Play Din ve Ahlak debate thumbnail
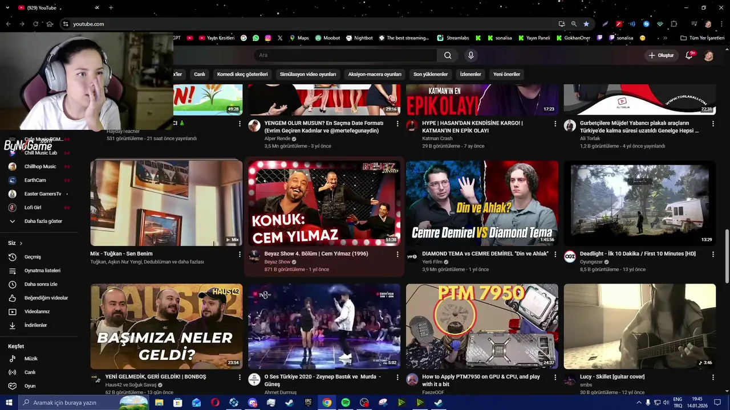The width and height of the screenshot is (730, 410). coord(482,203)
